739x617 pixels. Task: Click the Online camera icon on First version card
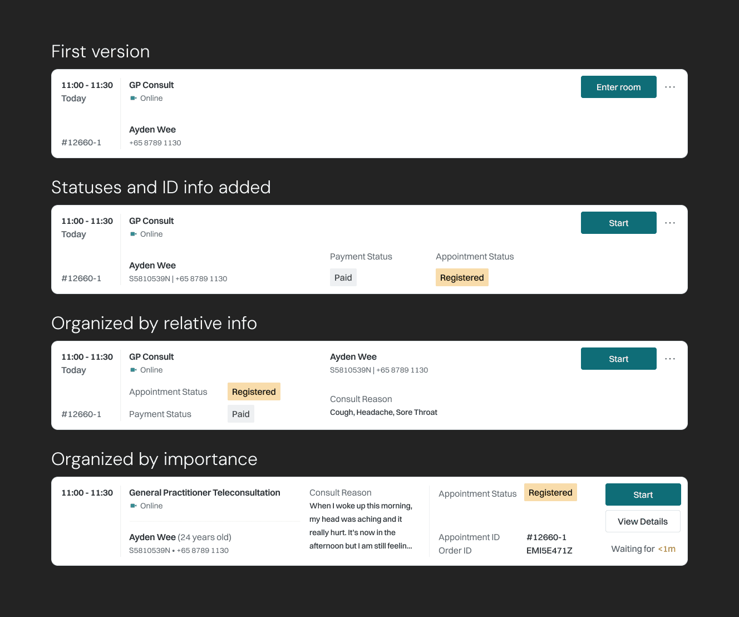click(x=132, y=98)
